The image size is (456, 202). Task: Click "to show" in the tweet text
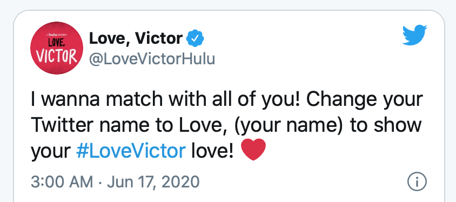coord(386,125)
